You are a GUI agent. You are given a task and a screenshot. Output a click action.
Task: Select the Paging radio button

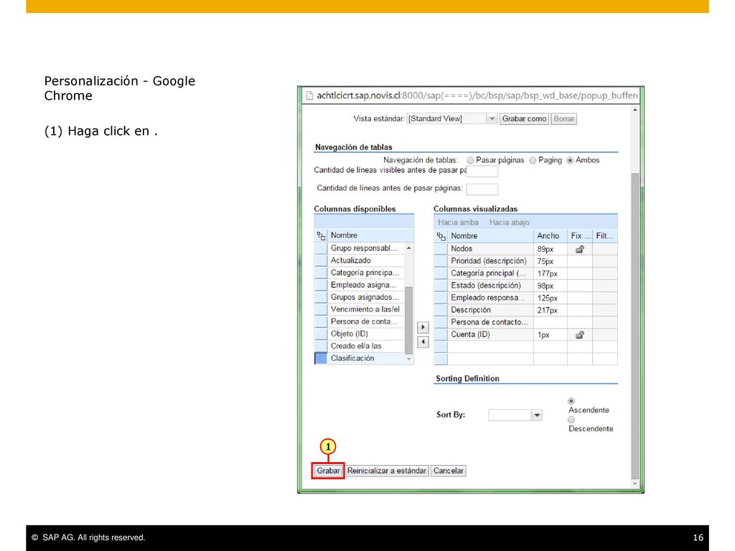click(x=533, y=160)
